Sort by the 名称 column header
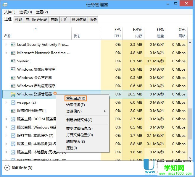The image size is (195, 177). click(37, 33)
